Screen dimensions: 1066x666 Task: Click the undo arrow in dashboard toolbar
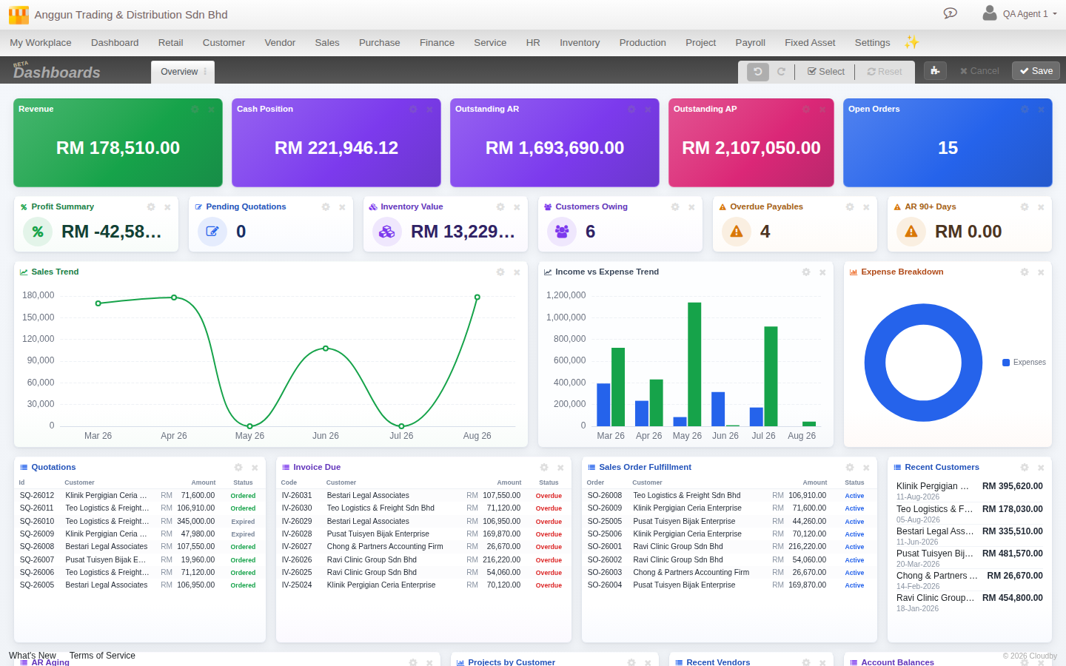click(x=758, y=72)
